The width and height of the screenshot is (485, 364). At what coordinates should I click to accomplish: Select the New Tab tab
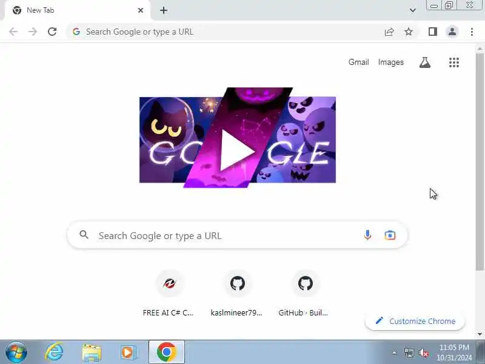tap(78, 10)
